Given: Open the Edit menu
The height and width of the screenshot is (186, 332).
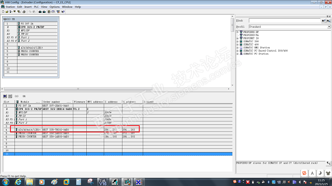Looking at the screenshot, I should tap(20, 7).
